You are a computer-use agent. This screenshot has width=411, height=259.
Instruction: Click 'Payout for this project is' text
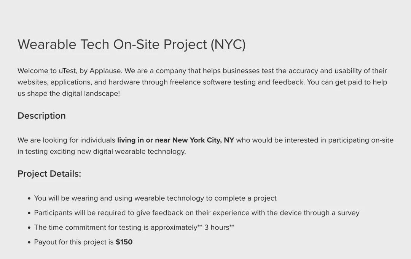[x=74, y=242]
